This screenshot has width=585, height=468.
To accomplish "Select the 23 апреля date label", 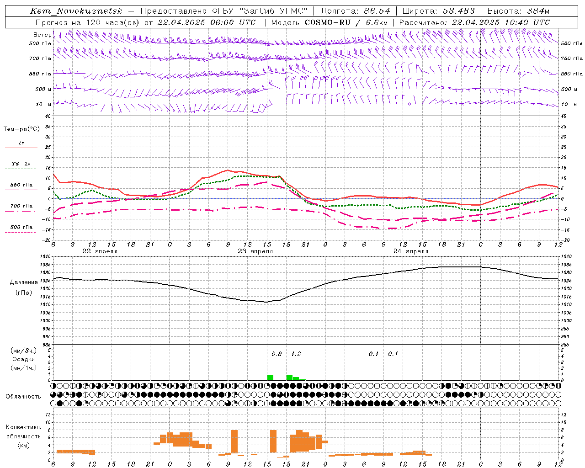I will click(255, 251).
